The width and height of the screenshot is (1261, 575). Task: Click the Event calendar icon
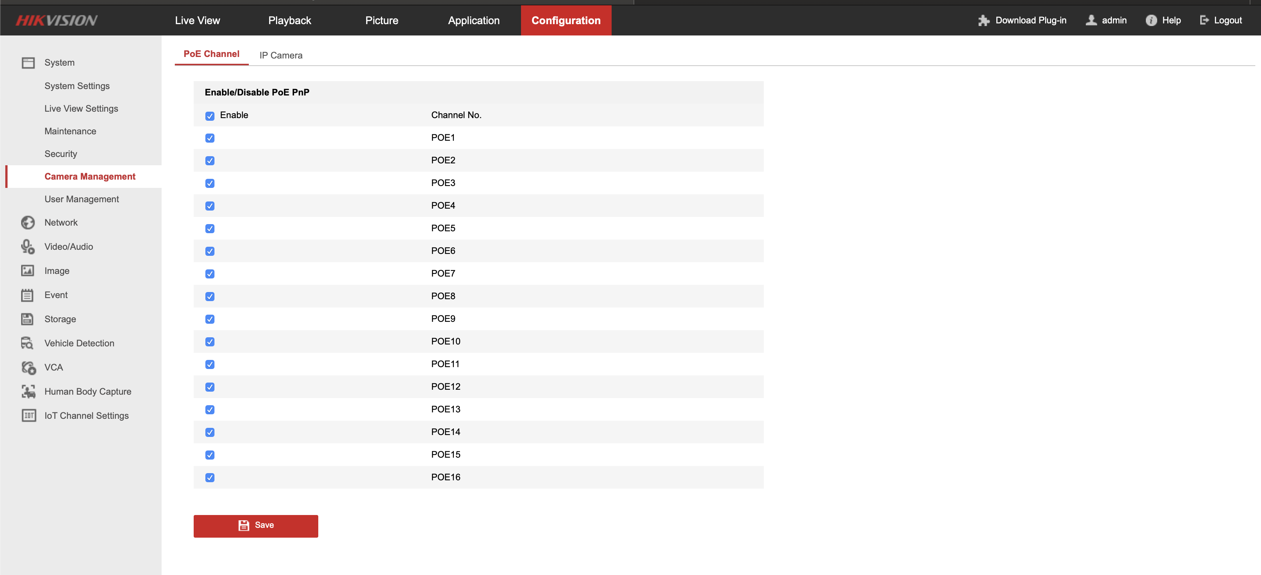point(28,295)
